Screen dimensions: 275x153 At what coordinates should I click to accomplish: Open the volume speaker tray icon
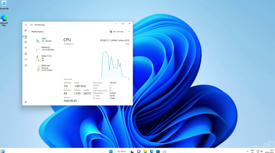tap(261, 151)
